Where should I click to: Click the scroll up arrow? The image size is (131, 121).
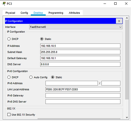[127, 18]
